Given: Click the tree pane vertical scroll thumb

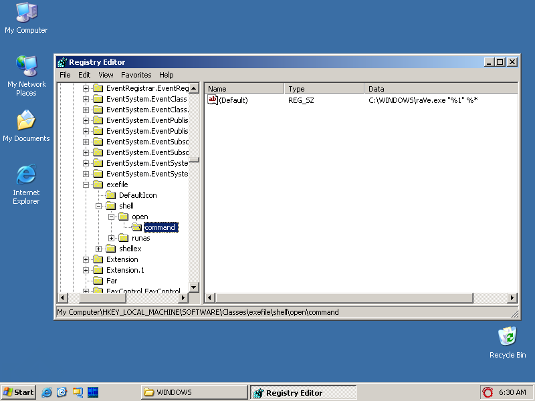Looking at the screenshot, I should pyautogui.click(x=194, y=160).
